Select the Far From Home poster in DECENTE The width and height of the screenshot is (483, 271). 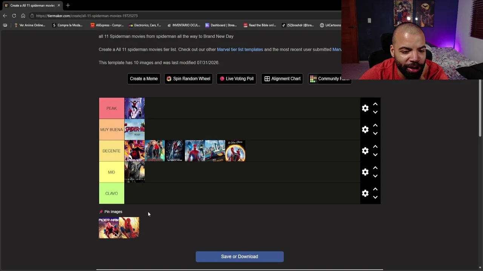point(155,151)
